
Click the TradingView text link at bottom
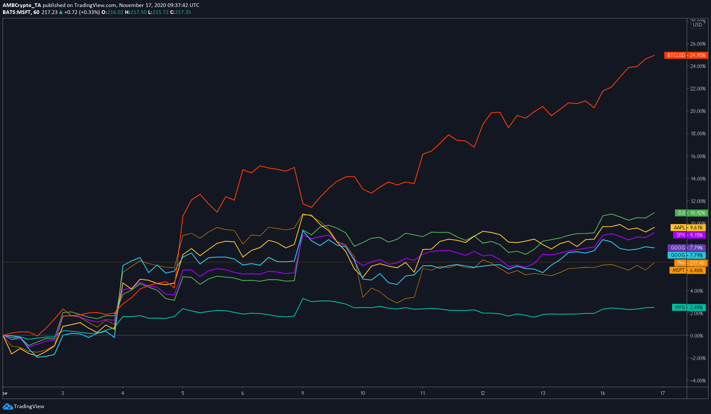pos(29,406)
